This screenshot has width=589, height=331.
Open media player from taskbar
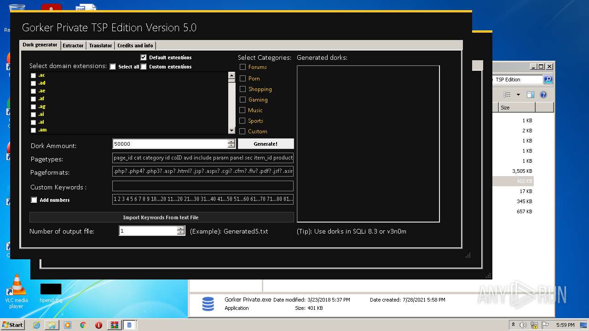68,325
